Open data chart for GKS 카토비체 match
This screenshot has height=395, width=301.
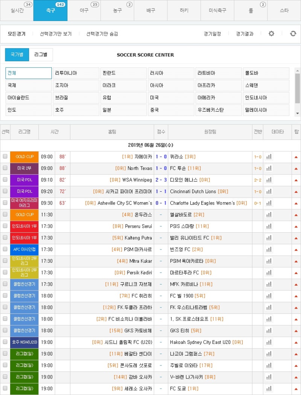coord(269,330)
